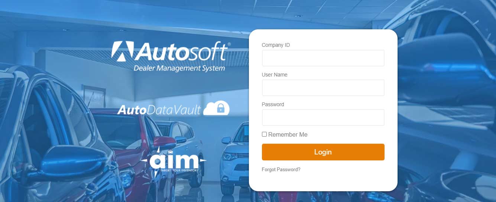This screenshot has width=496, height=202.
Task: Focus the User Name text box
Action: click(x=323, y=88)
